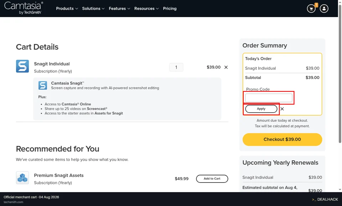The image size is (342, 206).
Task: Click the Snagit Individual product title
Action: coord(52,64)
